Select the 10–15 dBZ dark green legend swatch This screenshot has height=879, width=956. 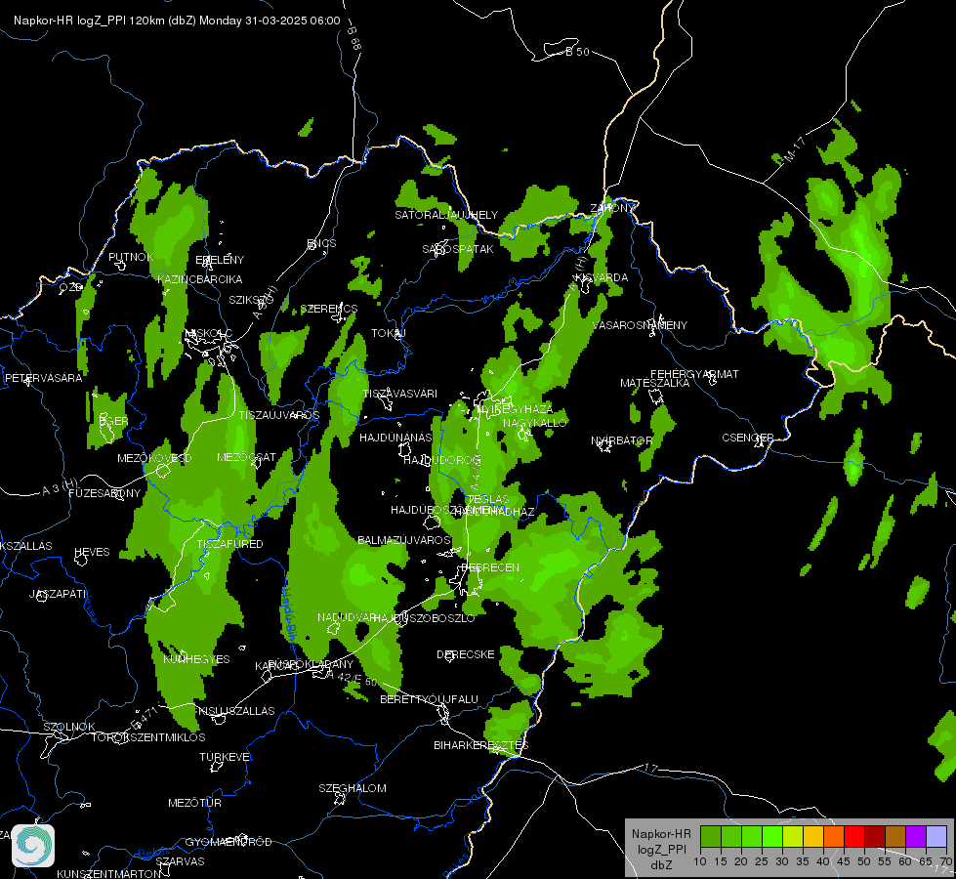711,837
